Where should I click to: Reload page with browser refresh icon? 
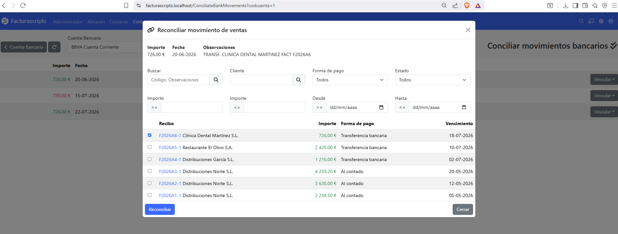click(x=23, y=6)
